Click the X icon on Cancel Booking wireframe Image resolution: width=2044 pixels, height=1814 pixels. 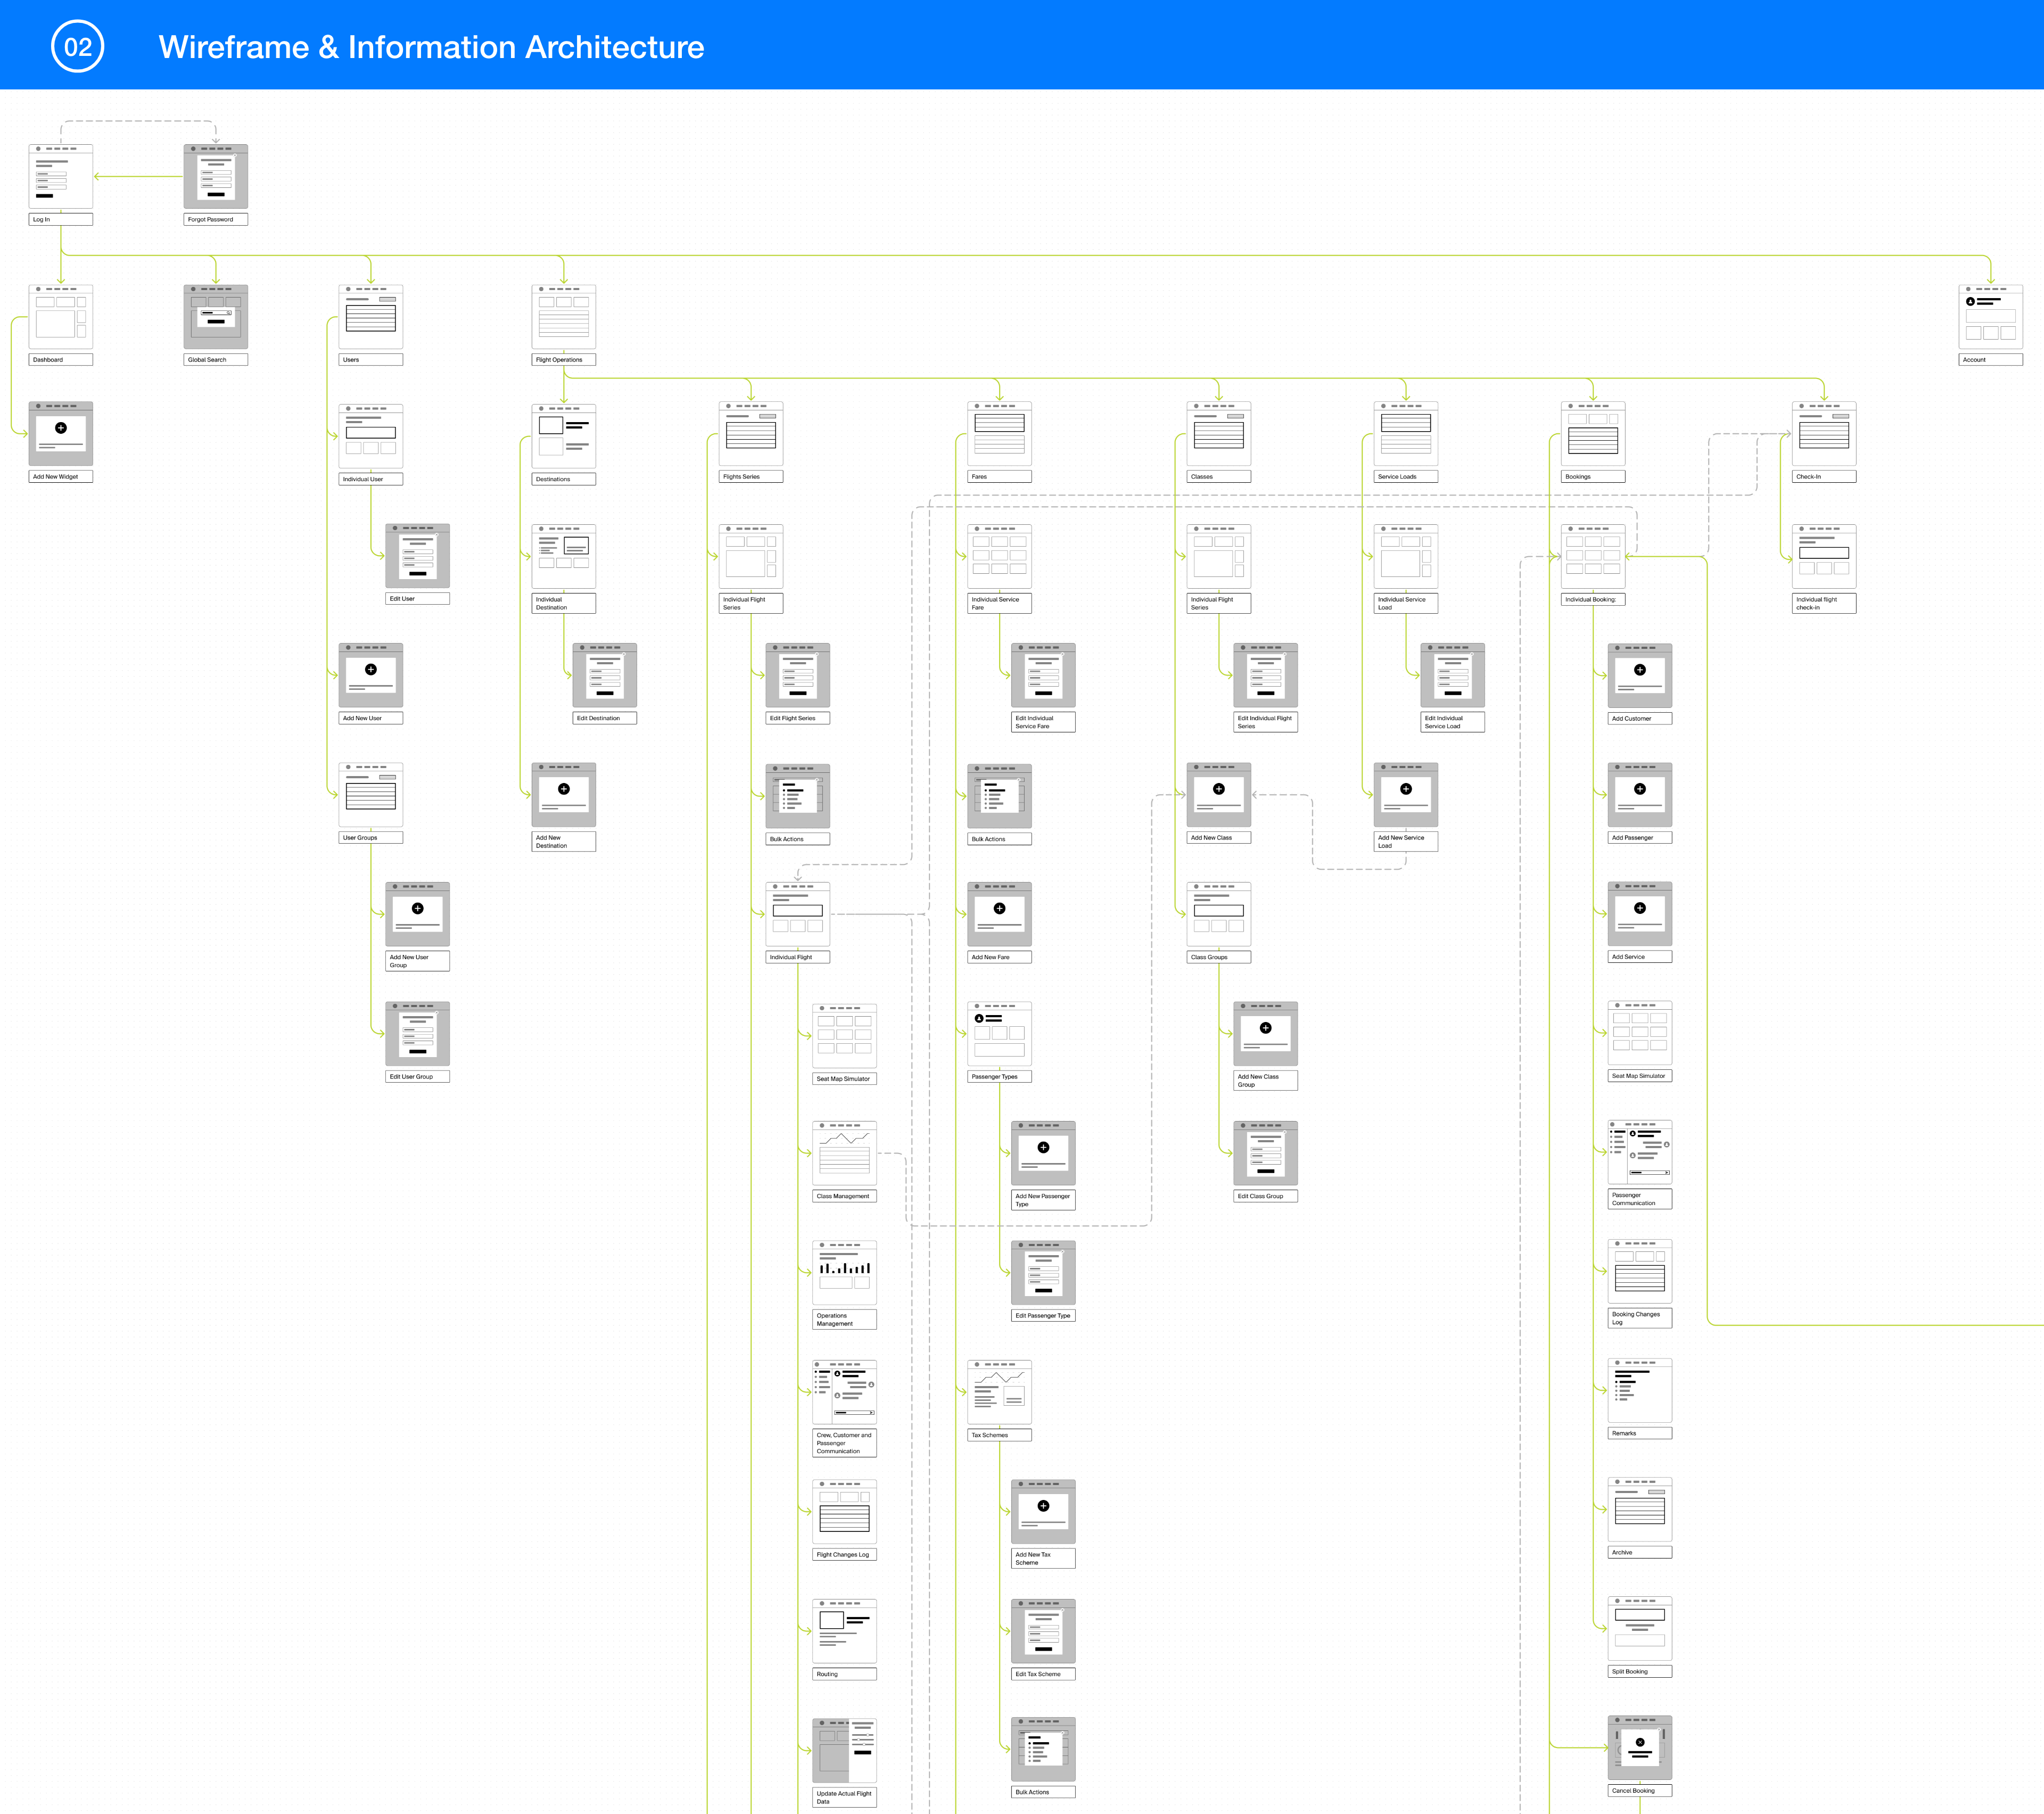click(1639, 1742)
